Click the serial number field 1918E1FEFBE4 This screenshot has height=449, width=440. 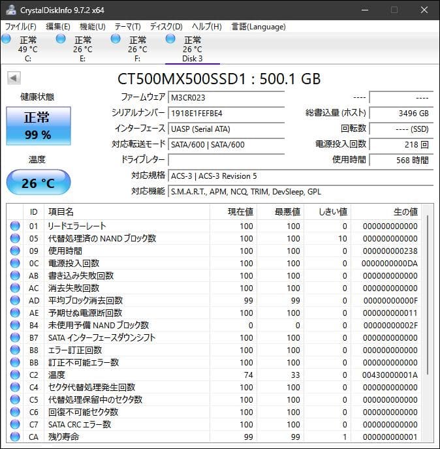(227, 114)
